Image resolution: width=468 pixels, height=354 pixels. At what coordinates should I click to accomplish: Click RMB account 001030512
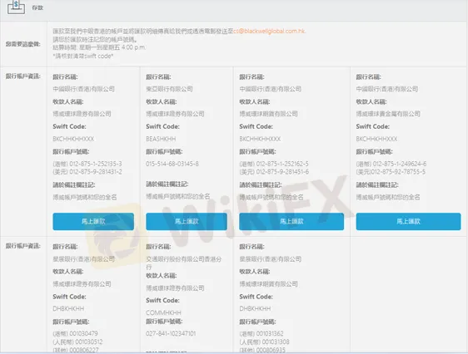77,342
